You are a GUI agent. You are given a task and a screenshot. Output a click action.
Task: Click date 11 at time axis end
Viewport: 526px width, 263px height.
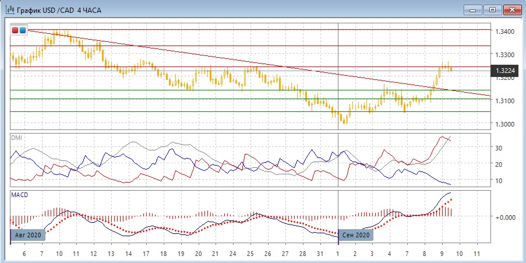click(x=477, y=254)
